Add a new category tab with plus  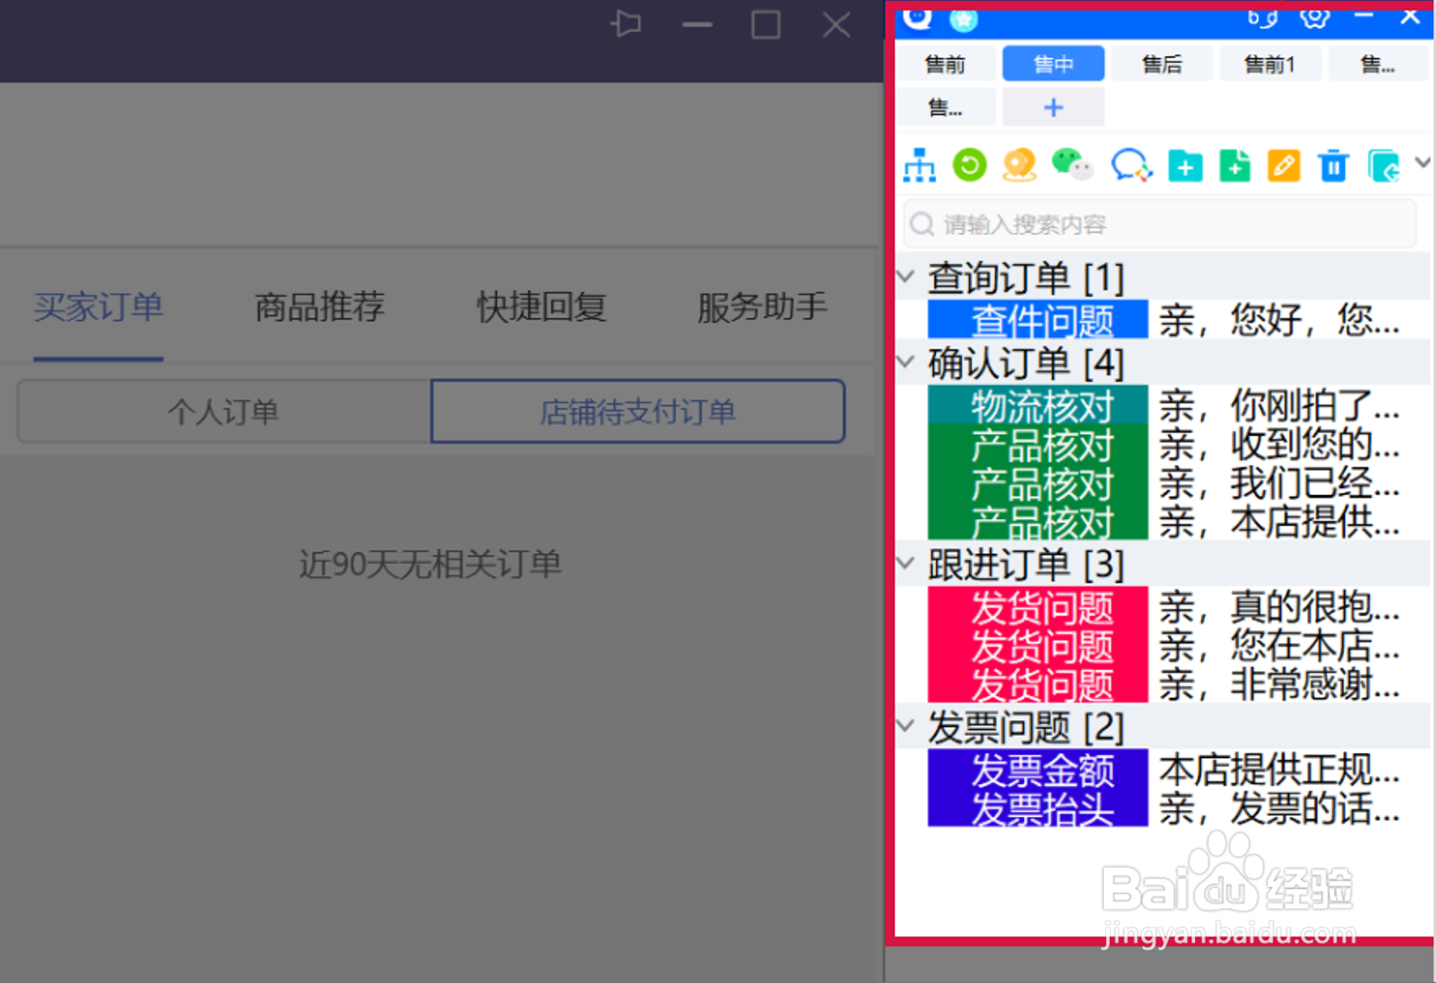click(x=1053, y=107)
